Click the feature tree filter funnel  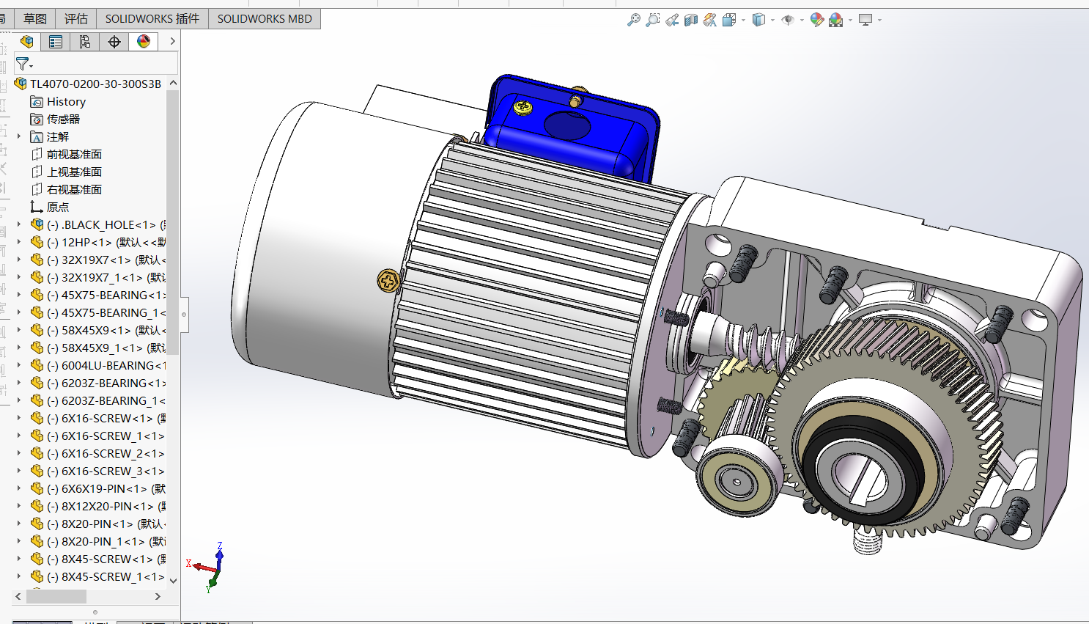click(23, 65)
